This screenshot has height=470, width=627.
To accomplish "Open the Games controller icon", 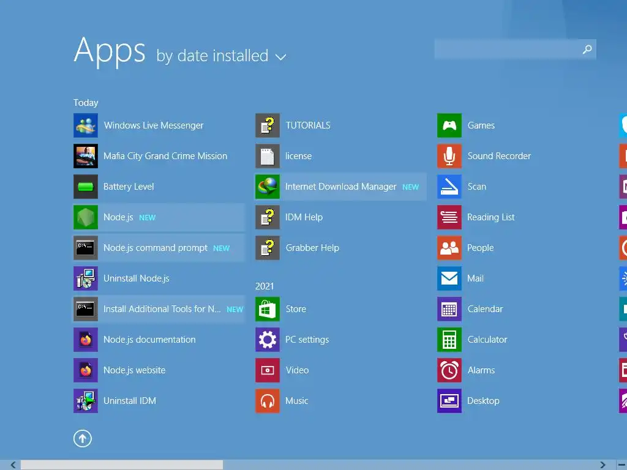I will point(449,125).
